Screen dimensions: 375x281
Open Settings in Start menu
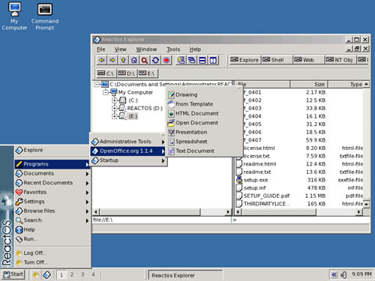[x=52, y=202]
